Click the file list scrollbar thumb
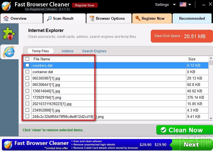213x151 pixels. point(211,63)
